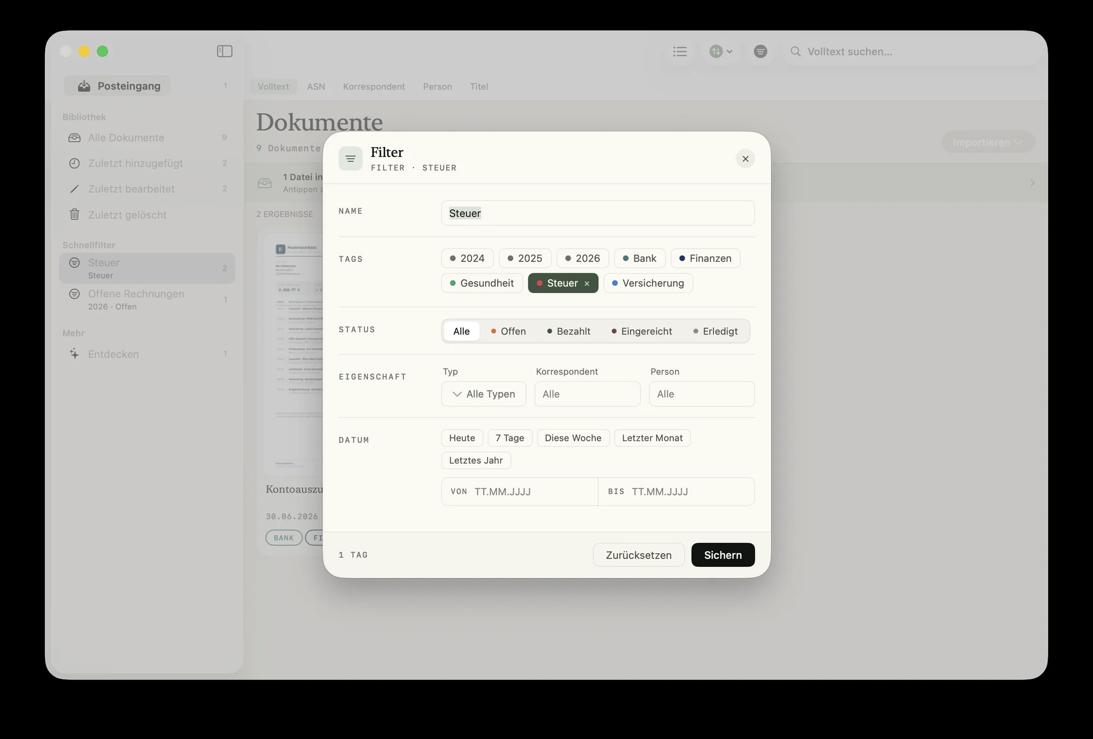Toggle the sidebar panel icon
1093x739 pixels.
(x=225, y=51)
